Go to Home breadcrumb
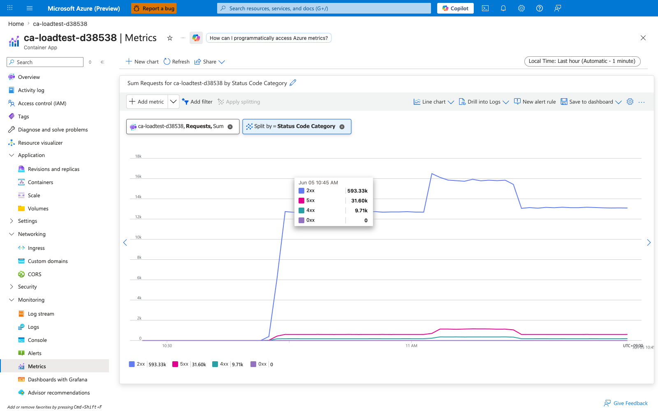The width and height of the screenshot is (658, 411). pyautogui.click(x=16, y=24)
